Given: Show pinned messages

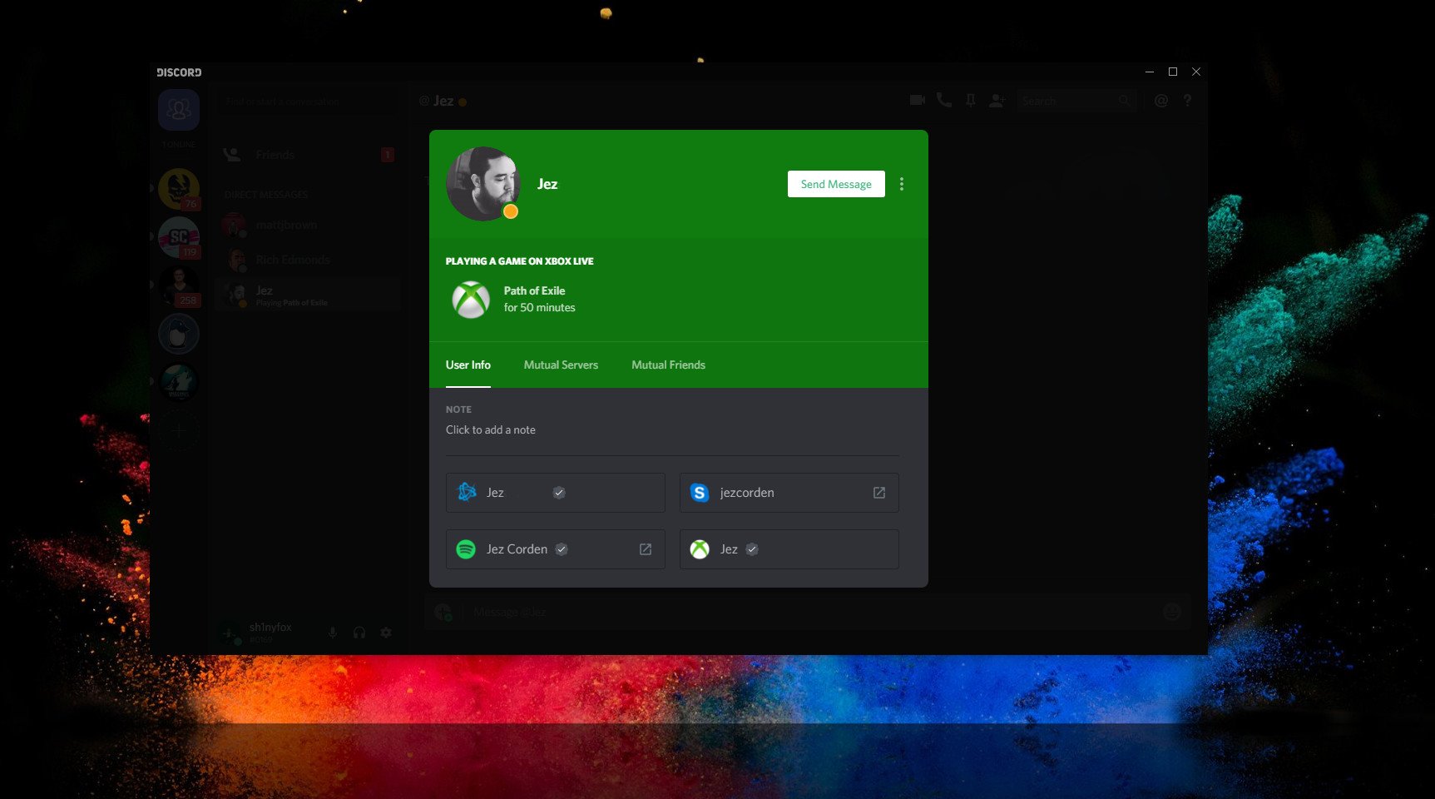Looking at the screenshot, I should pos(970,101).
